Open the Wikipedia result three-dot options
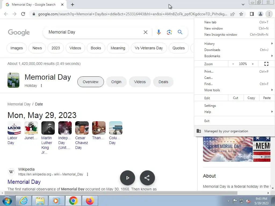The width and height of the screenshot is (275, 206). point(88,174)
